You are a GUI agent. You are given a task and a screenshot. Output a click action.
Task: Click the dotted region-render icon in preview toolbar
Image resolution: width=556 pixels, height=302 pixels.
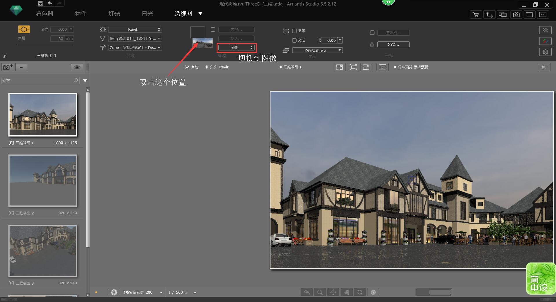click(x=383, y=67)
